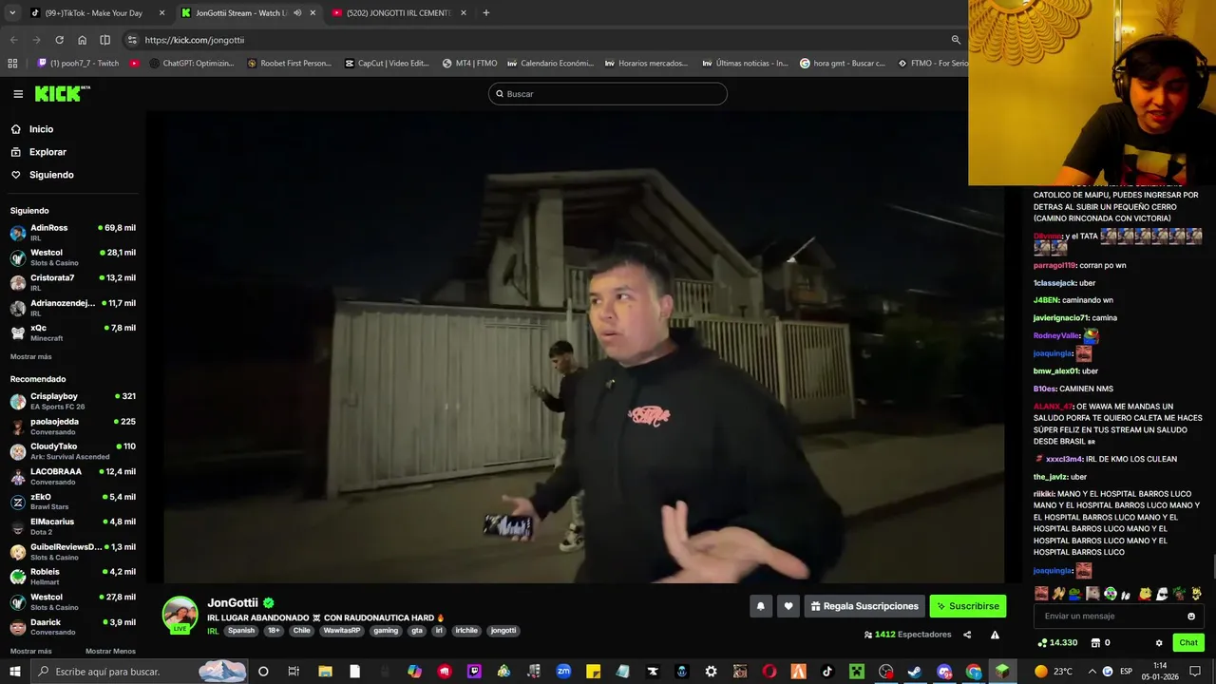Image resolution: width=1216 pixels, height=684 pixels.
Task: Toggle stream notifications bell
Action: click(760, 606)
